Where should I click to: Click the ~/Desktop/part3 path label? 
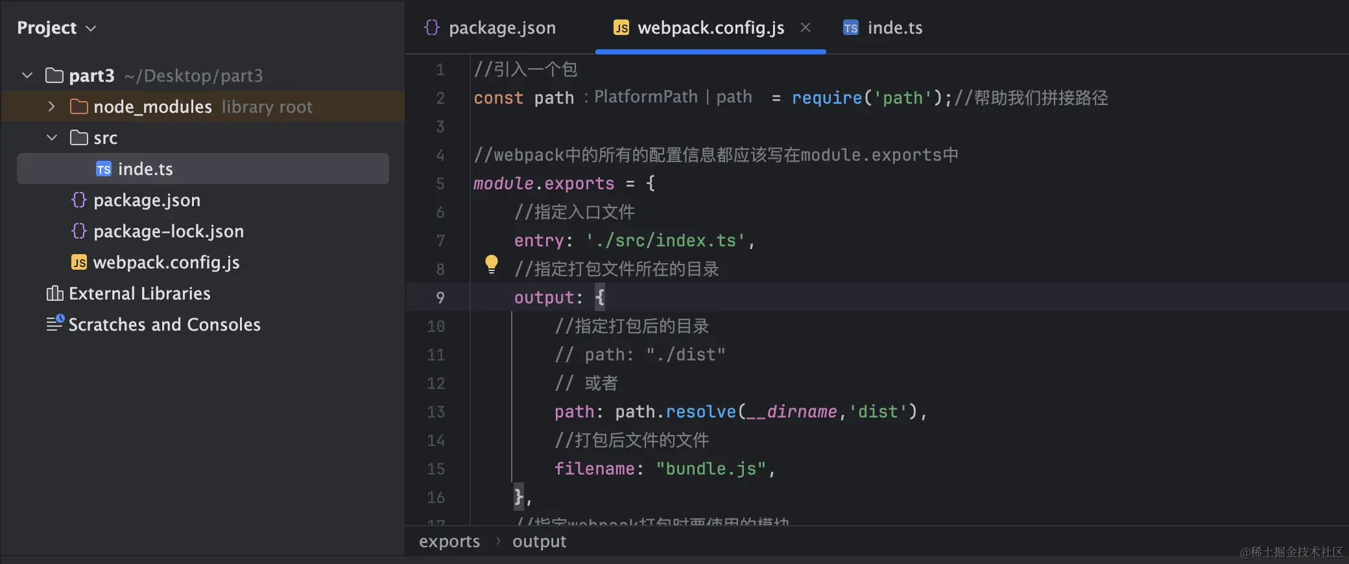tap(194, 76)
